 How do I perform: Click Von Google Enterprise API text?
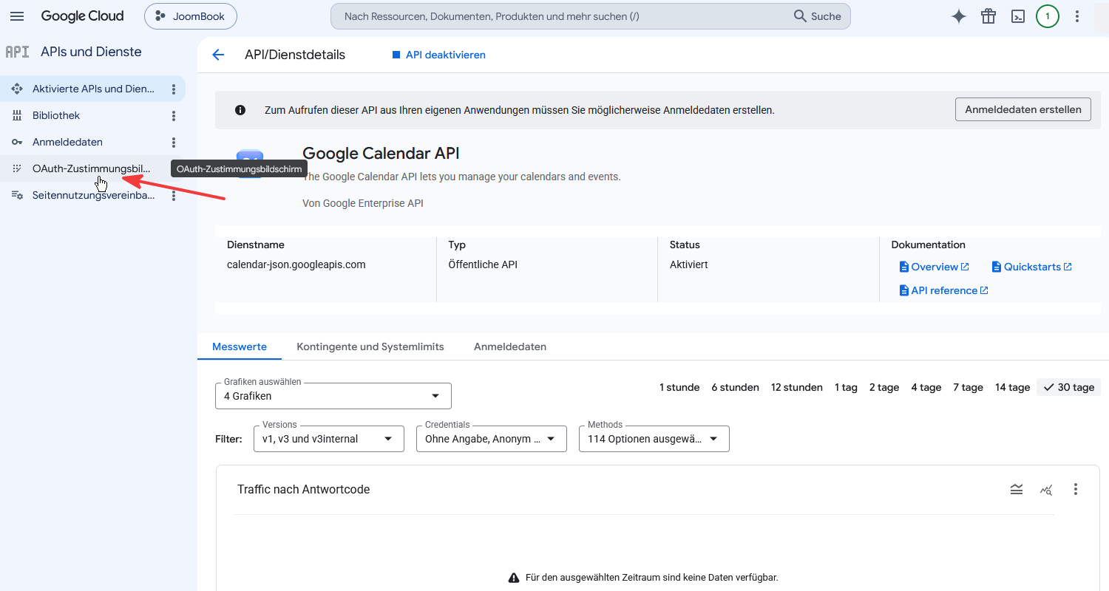(x=363, y=203)
